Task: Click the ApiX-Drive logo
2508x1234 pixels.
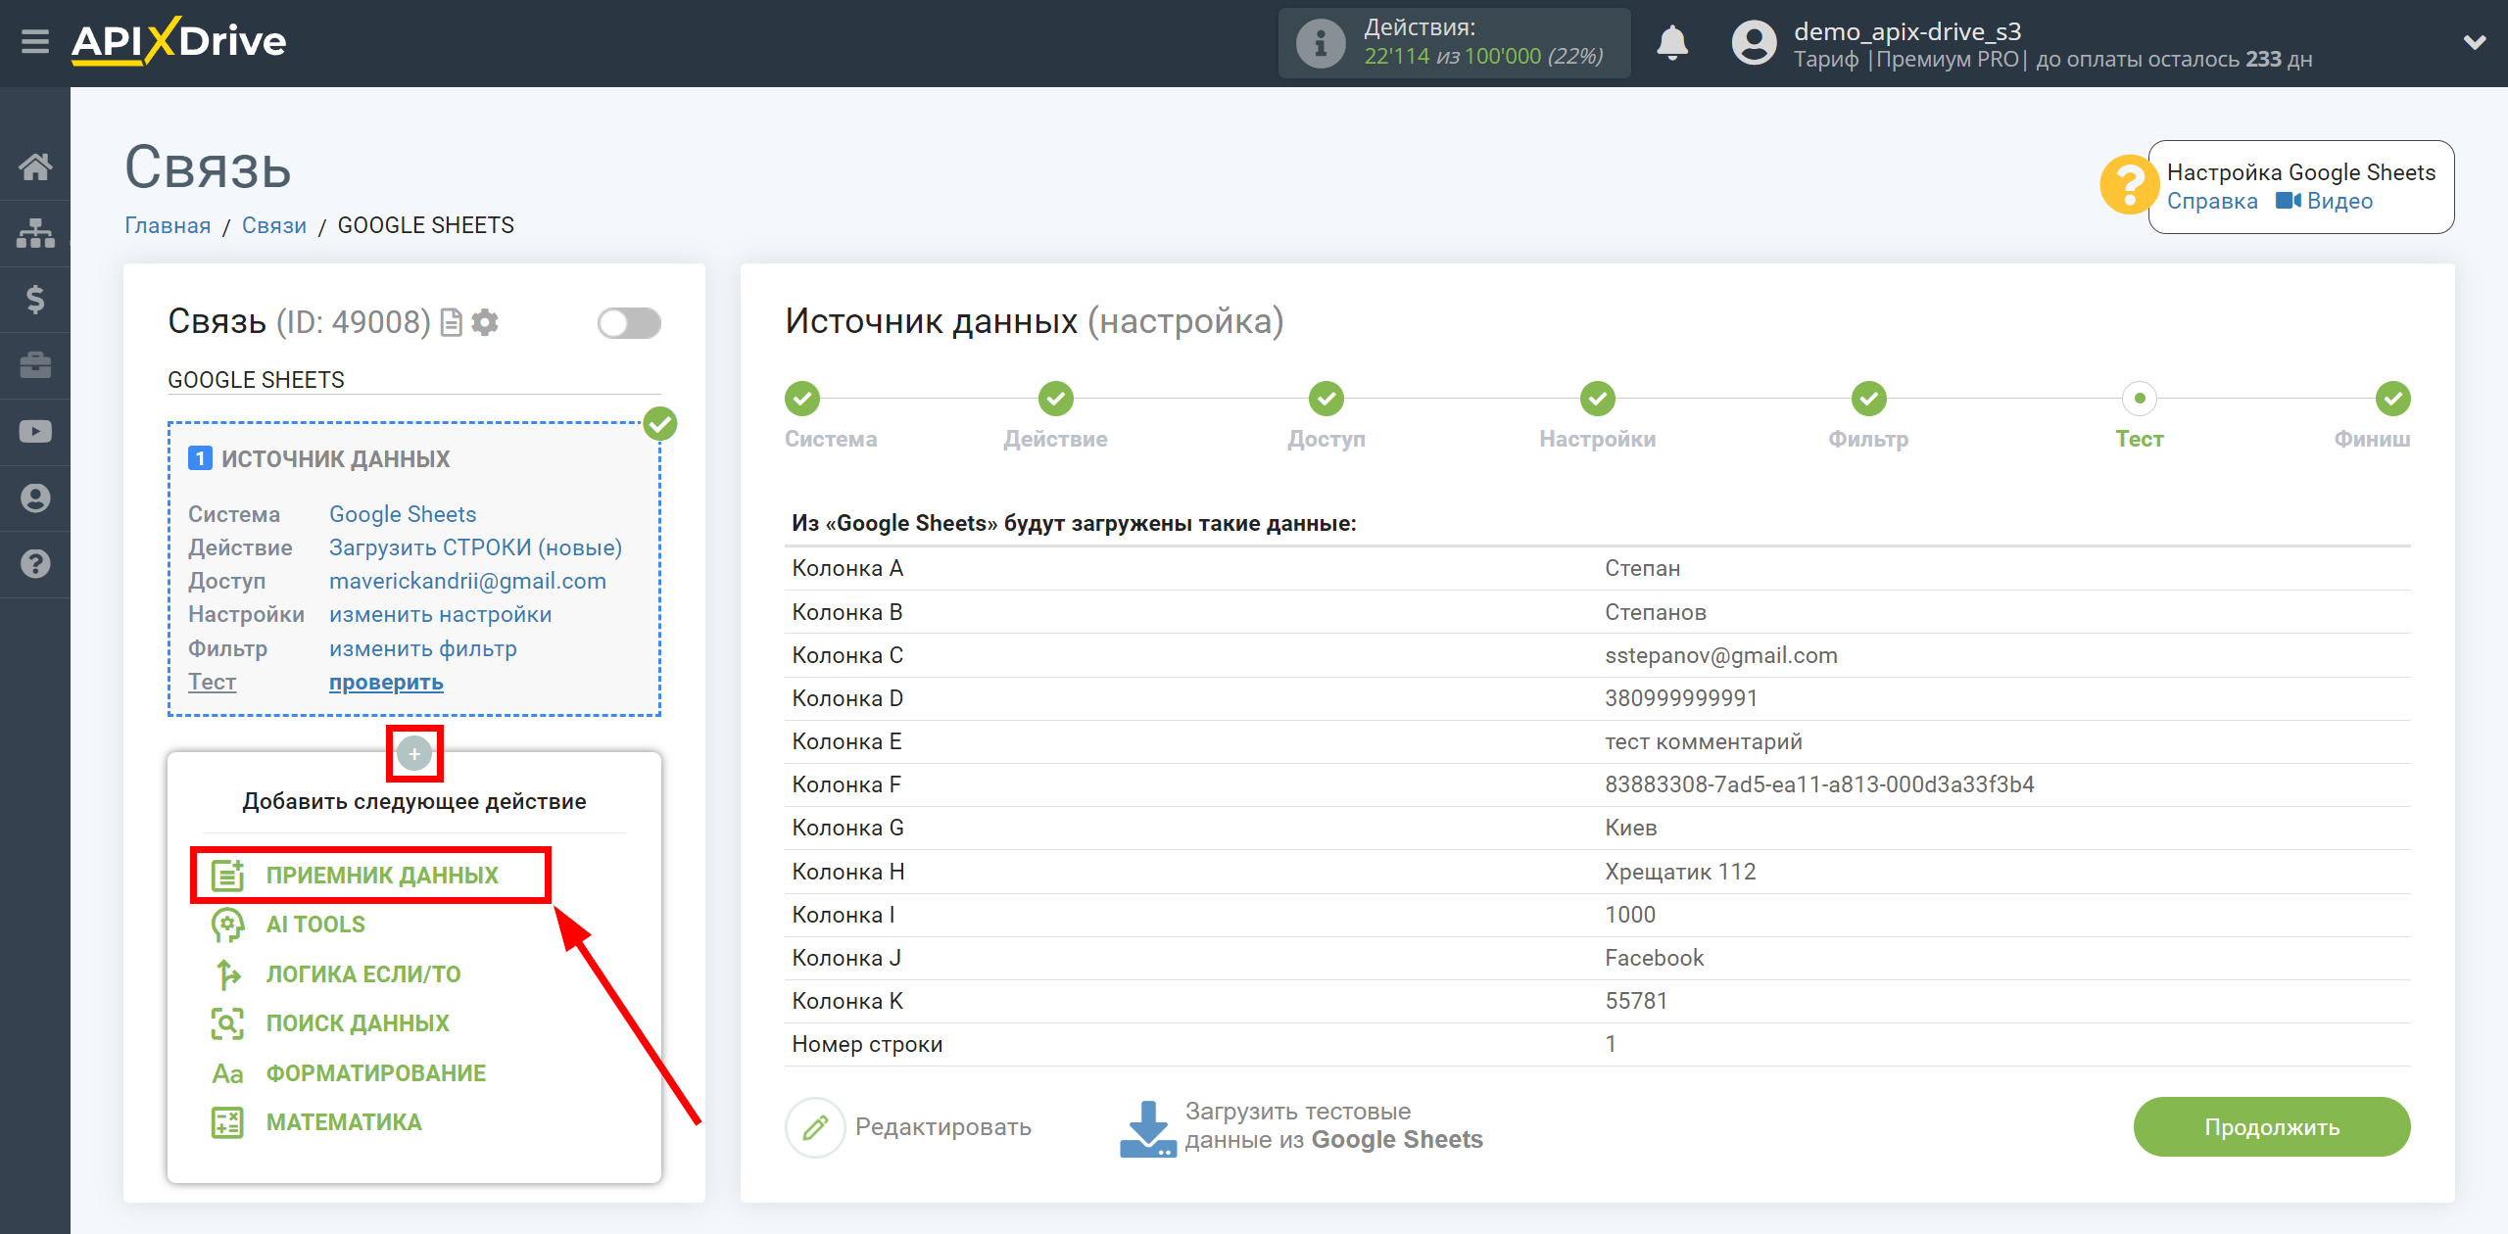Action: click(179, 42)
